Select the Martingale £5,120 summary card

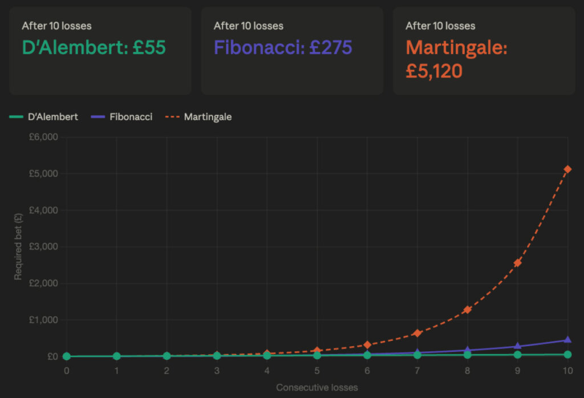click(484, 50)
